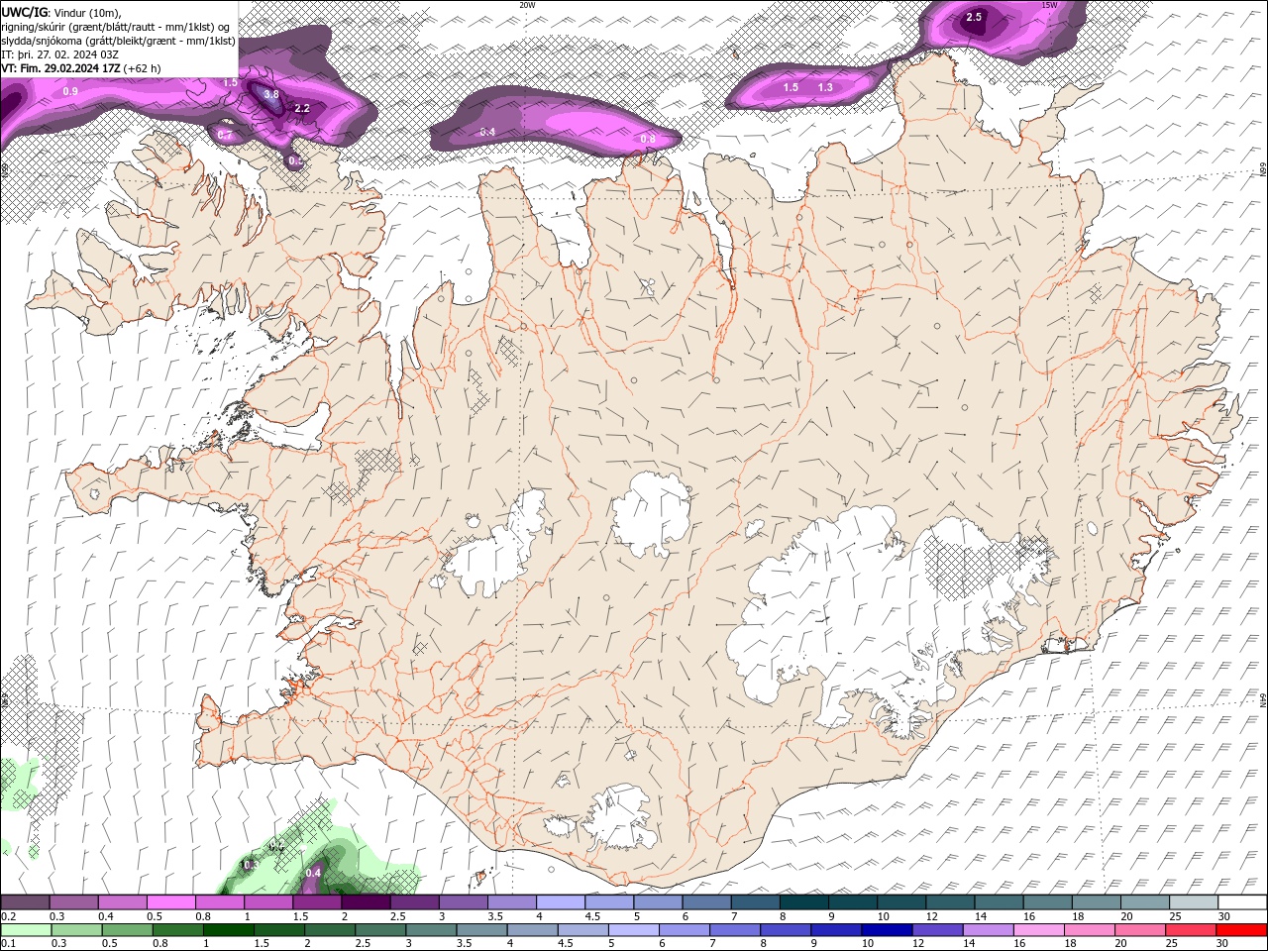Click the 'UWC/IG' bold title text
The width and height of the screenshot is (1268, 951).
(x=25, y=12)
